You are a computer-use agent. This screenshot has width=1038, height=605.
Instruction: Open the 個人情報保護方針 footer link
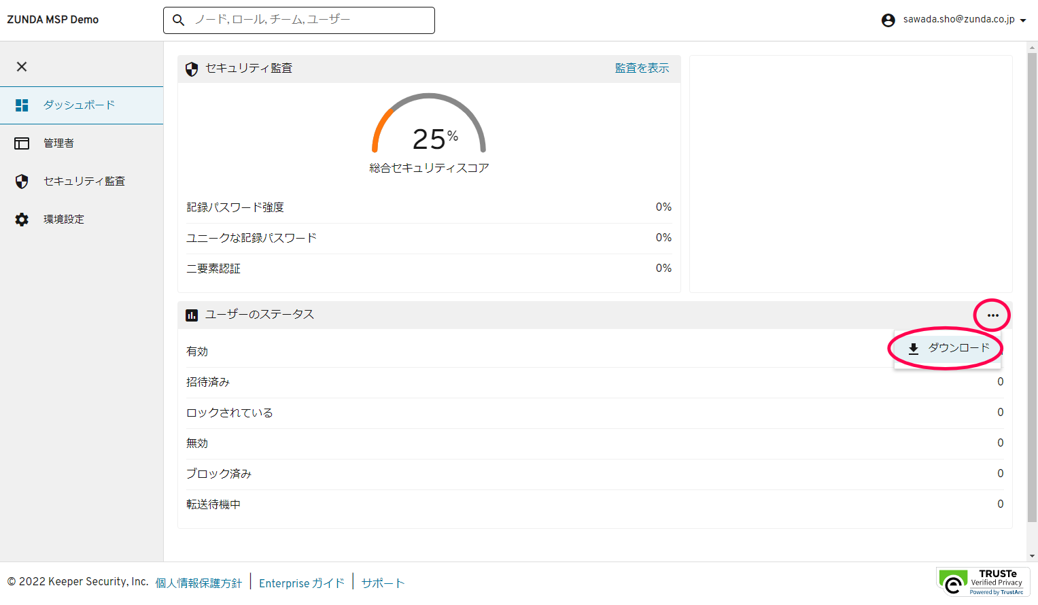tap(198, 583)
